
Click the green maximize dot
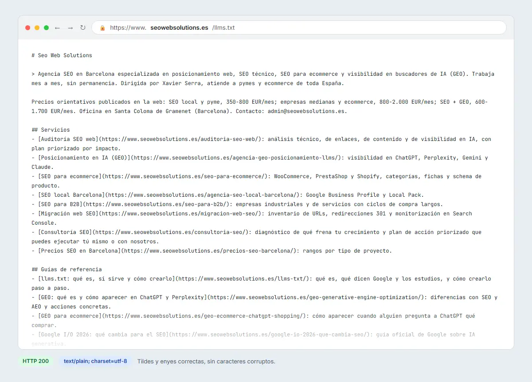click(46, 27)
